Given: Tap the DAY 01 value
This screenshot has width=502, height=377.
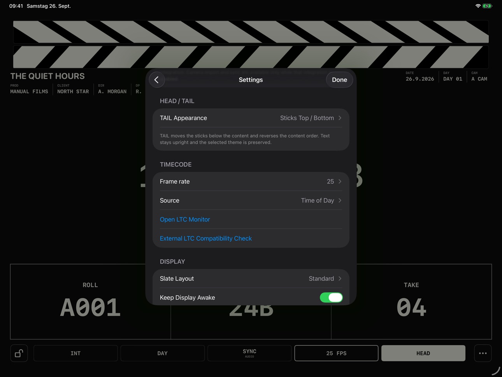Looking at the screenshot, I should [x=453, y=79].
